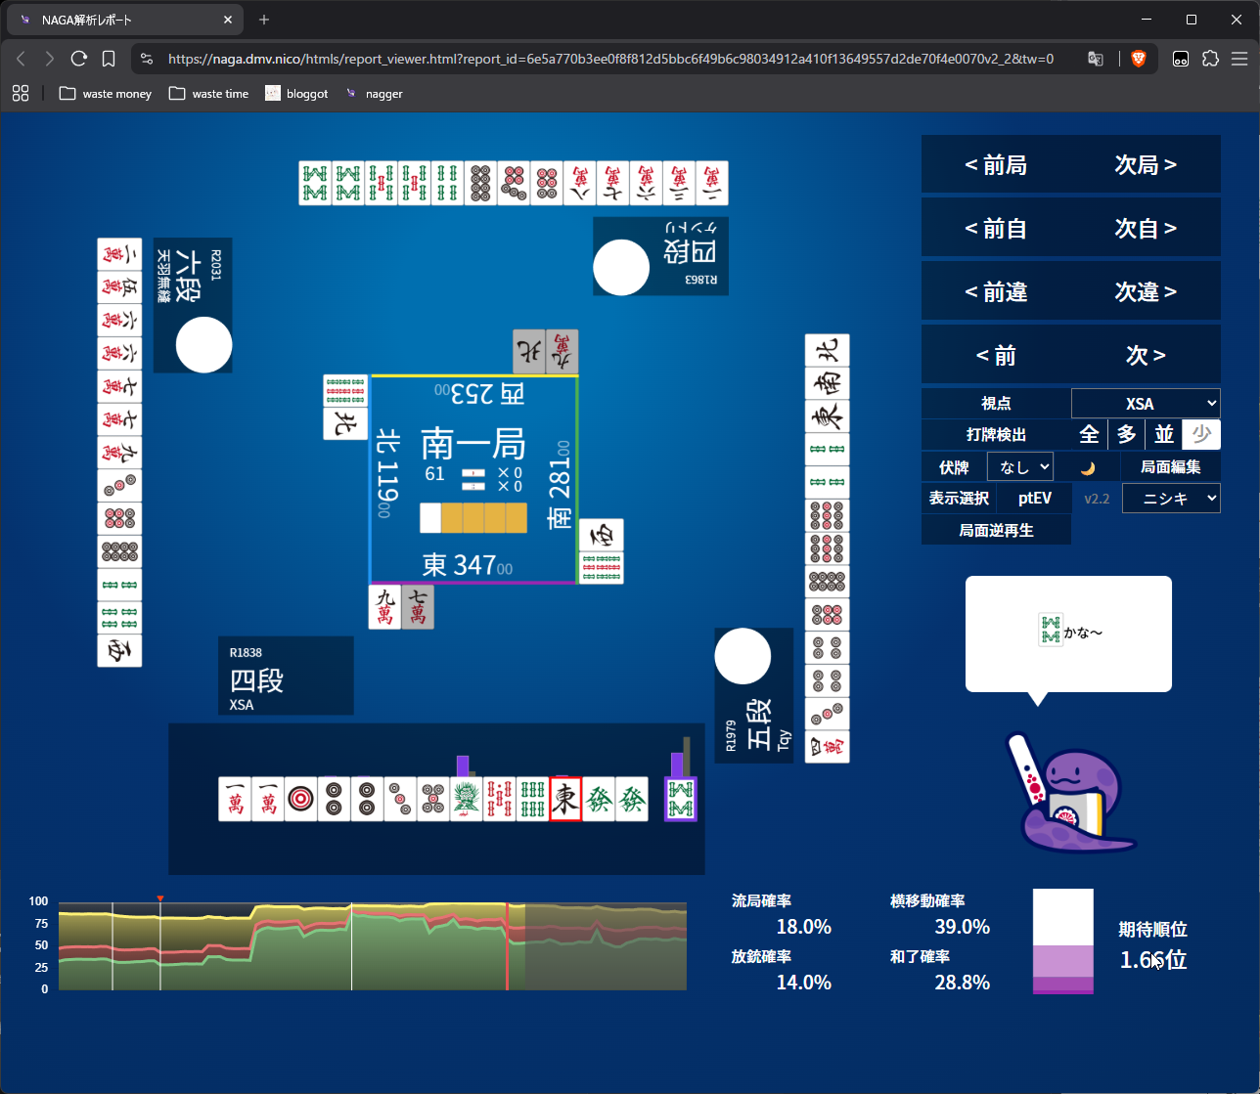Click the tile inside the mascot's speech bubble
The image size is (1260, 1094).
[x=1050, y=630]
